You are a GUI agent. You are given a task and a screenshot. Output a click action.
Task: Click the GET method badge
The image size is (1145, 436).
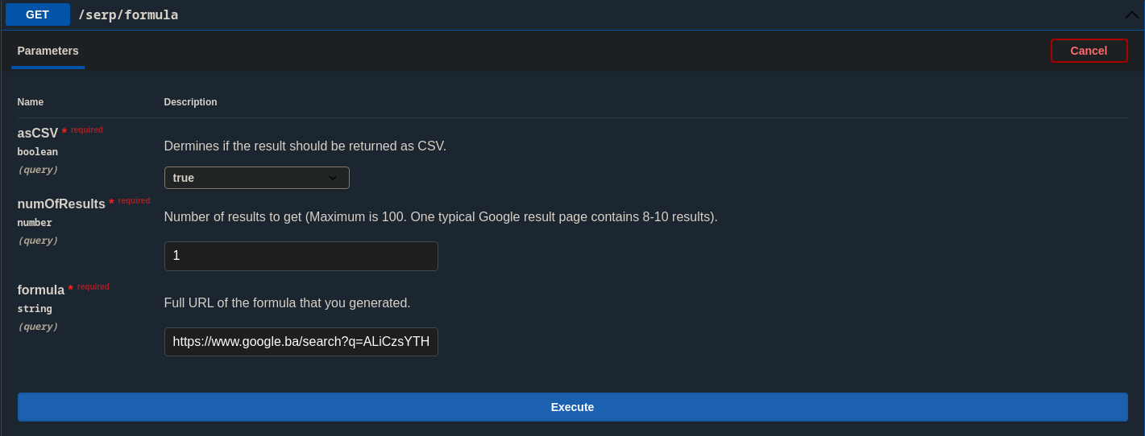(x=37, y=14)
